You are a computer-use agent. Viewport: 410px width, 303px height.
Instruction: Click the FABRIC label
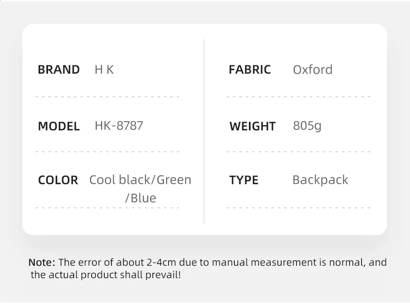(x=250, y=70)
